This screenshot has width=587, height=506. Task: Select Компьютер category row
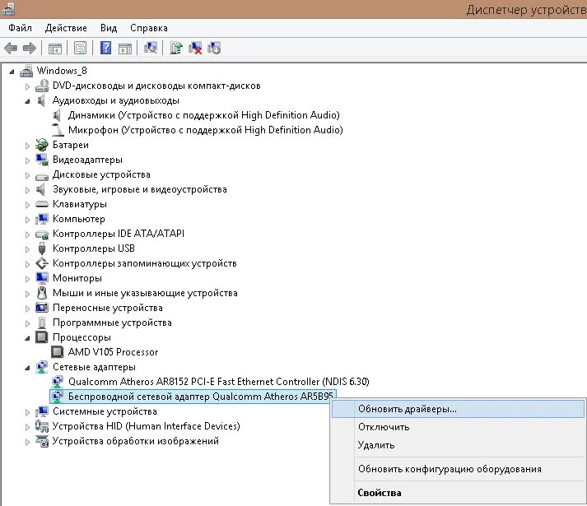click(x=78, y=219)
